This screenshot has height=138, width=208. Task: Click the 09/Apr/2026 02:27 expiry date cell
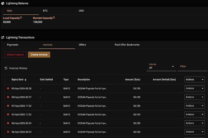21,97
